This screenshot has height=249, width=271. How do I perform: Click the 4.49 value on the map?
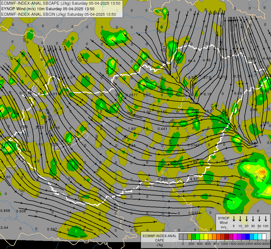click(267, 58)
